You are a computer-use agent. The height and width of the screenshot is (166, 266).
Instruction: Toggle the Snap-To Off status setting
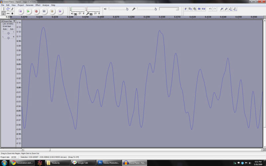pyautogui.click(x=73, y=157)
